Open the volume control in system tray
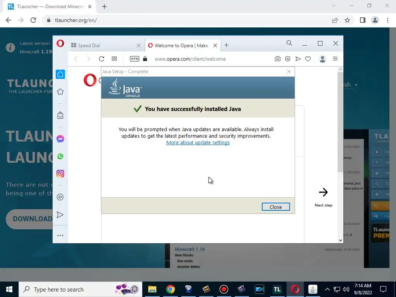Image resolution: width=396 pixels, height=297 pixels. [346, 289]
